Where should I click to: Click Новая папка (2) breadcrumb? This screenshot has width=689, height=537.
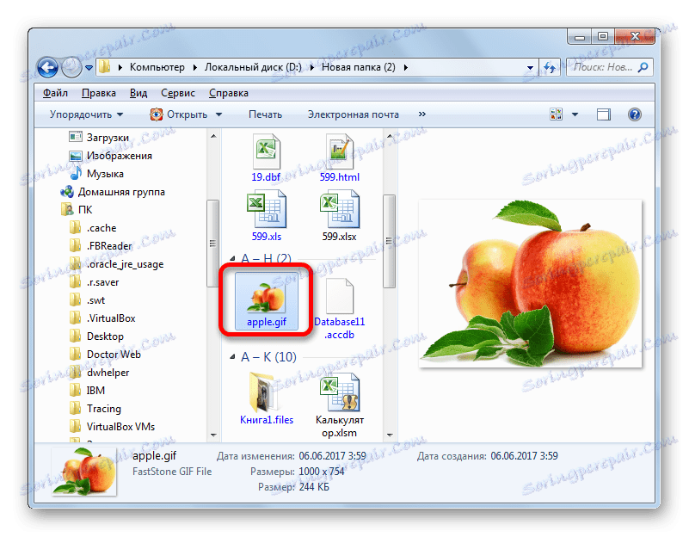click(359, 68)
